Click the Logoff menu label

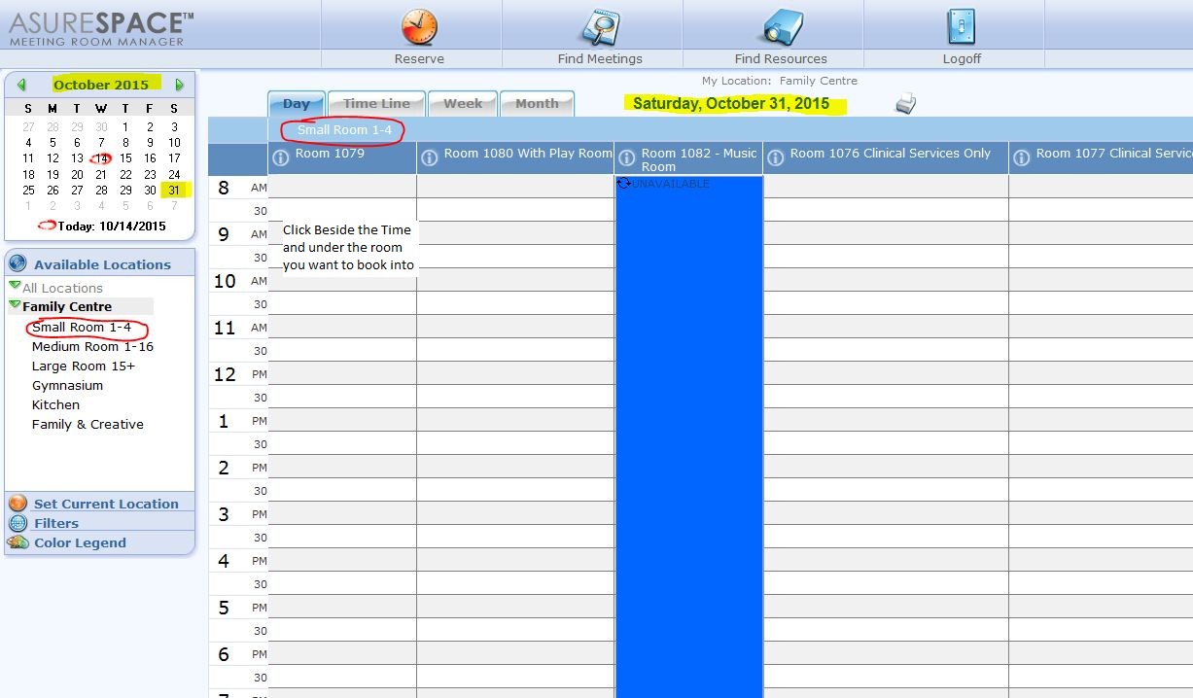pyautogui.click(x=962, y=58)
